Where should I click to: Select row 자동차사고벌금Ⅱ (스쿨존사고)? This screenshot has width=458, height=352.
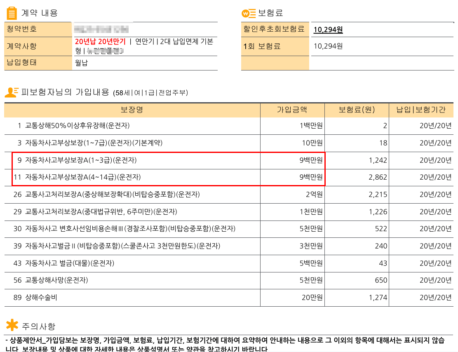coord(229,246)
